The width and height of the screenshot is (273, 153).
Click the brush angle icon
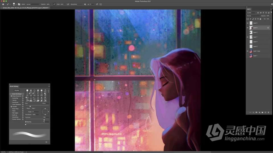point(88,4)
